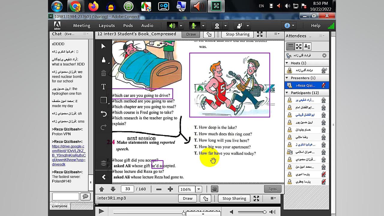Screen dimensions: 384x216
Task: Mute the media player speaker icon
Action: click(x=232, y=212)
